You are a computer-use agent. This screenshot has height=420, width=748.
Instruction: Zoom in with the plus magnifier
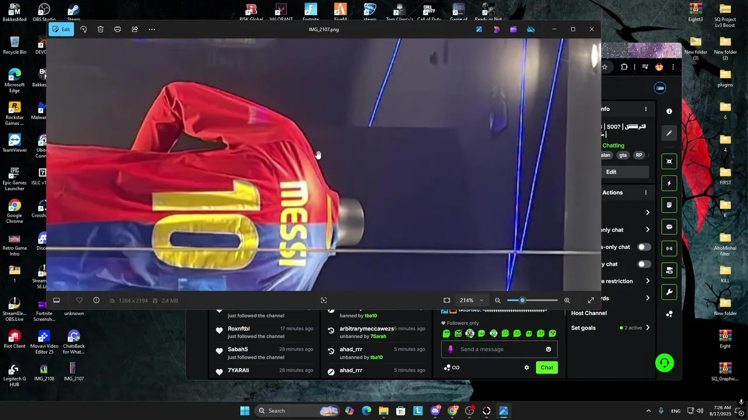click(567, 300)
